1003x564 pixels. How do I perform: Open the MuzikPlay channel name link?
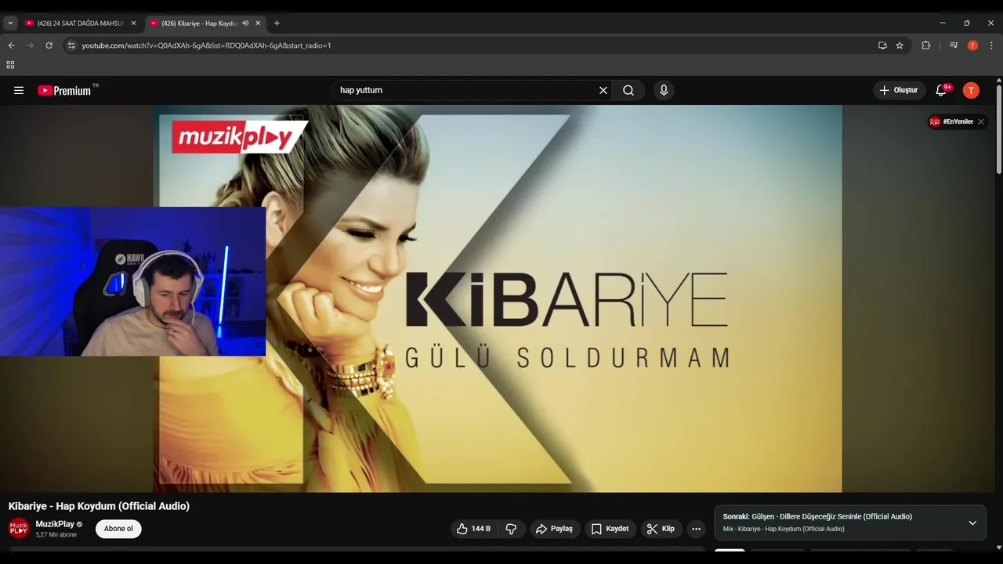[55, 524]
